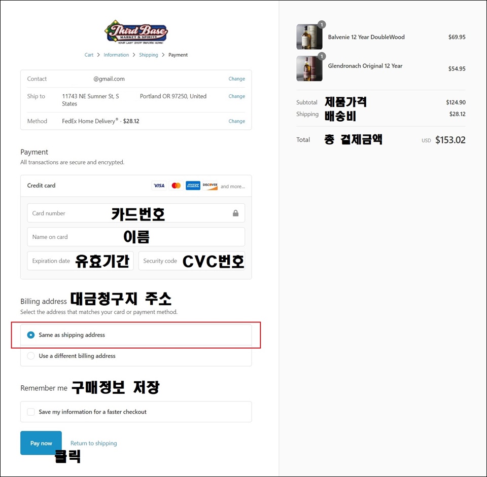Click the $69.95 Balvenie price
Screen dimensions: 487x477
coord(457,37)
